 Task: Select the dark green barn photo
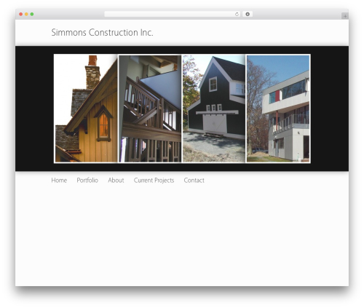pos(214,108)
